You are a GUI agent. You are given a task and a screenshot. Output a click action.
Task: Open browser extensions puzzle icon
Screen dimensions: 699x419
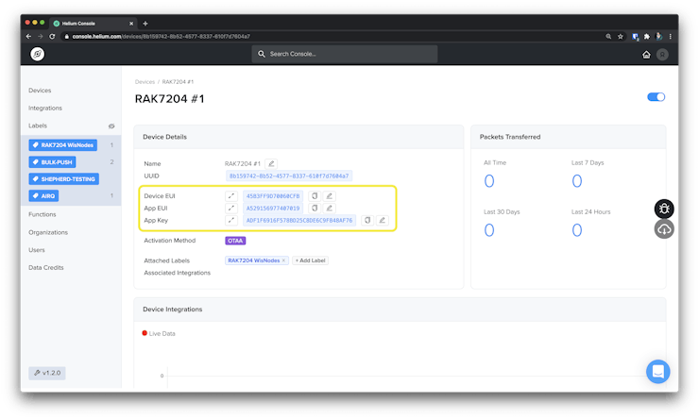pos(647,37)
